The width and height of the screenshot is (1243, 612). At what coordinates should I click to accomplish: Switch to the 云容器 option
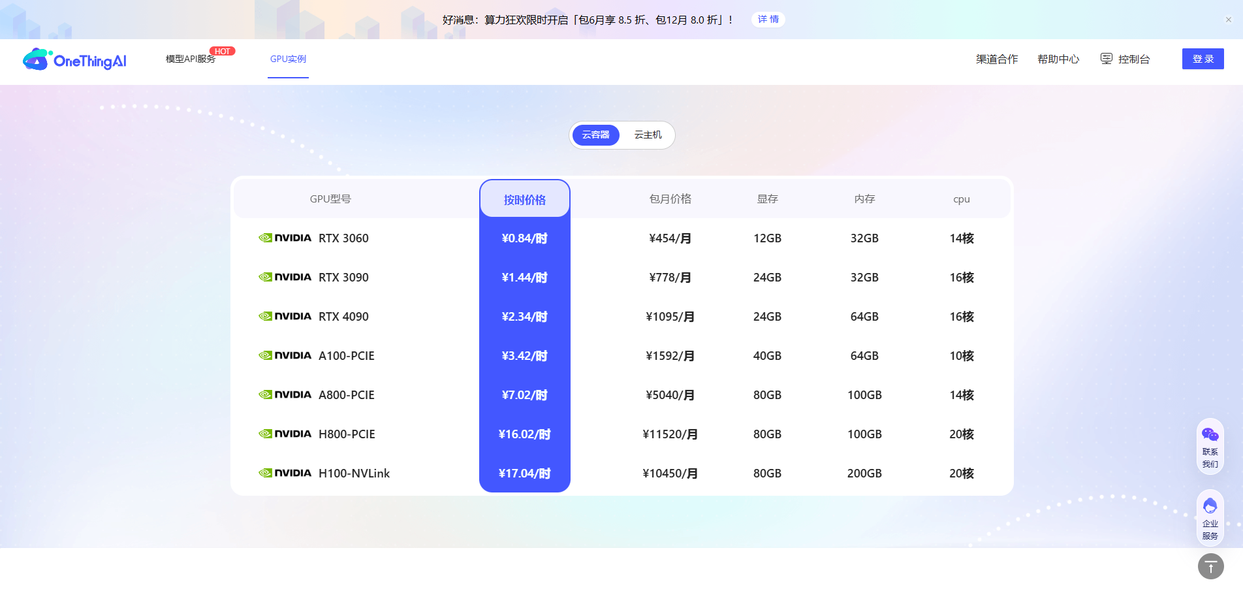pyautogui.click(x=596, y=135)
